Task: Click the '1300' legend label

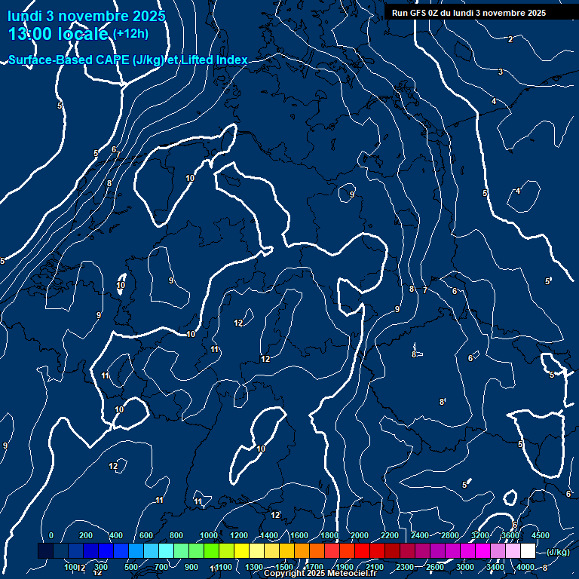Action: pyautogui.click(x=254, y=567)
